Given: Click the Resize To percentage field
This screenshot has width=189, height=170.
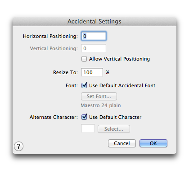Looking at the screenshot, I should (x=92, y=72).
